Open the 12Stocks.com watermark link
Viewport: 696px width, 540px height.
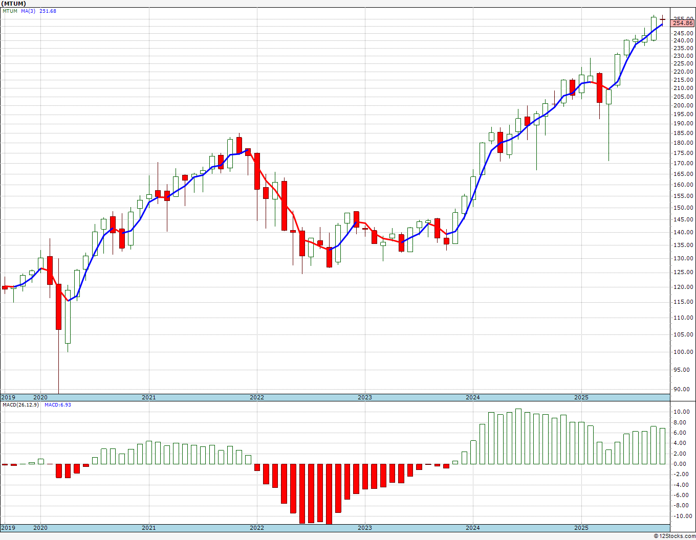tap(675, 536)
